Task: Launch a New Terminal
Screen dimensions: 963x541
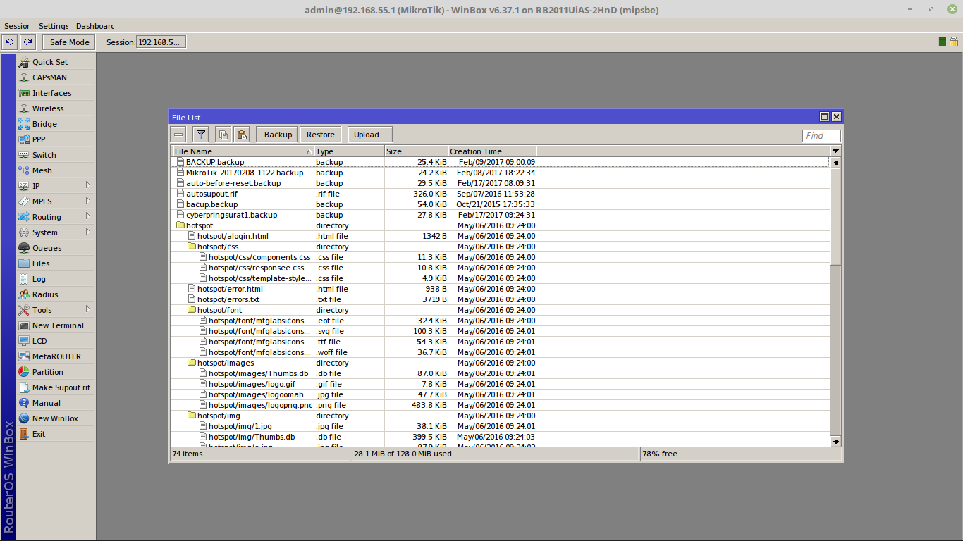Action: click(x=56, y=325)
